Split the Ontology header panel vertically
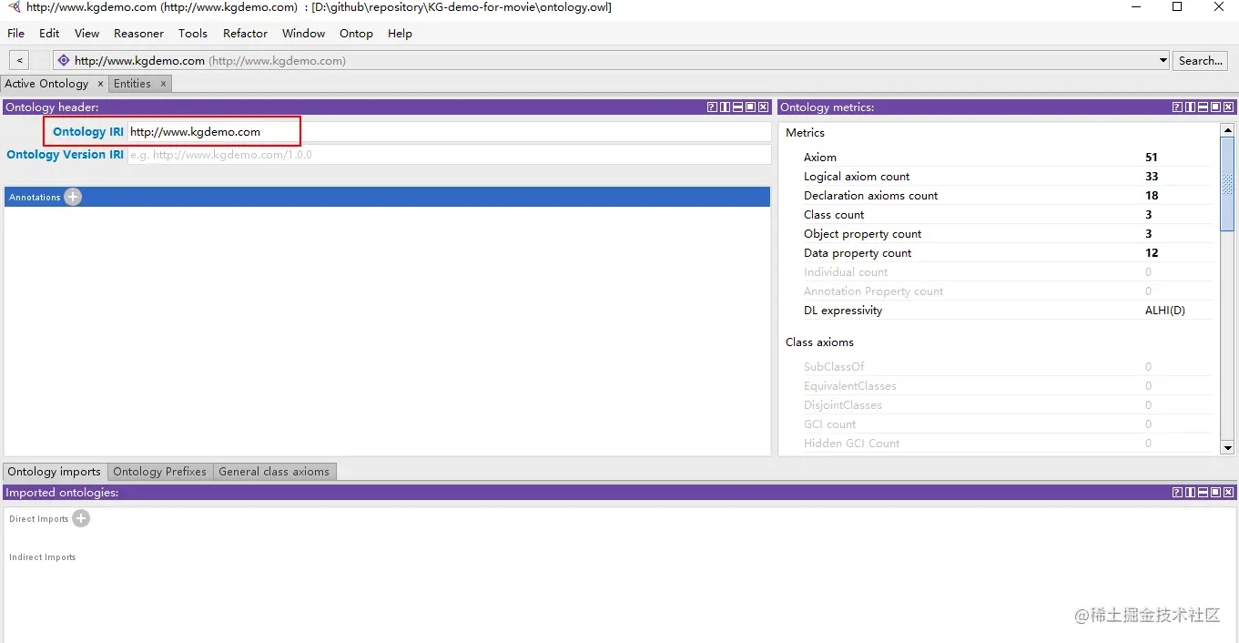The image size is (1239, 643). [x=725, y=107]
